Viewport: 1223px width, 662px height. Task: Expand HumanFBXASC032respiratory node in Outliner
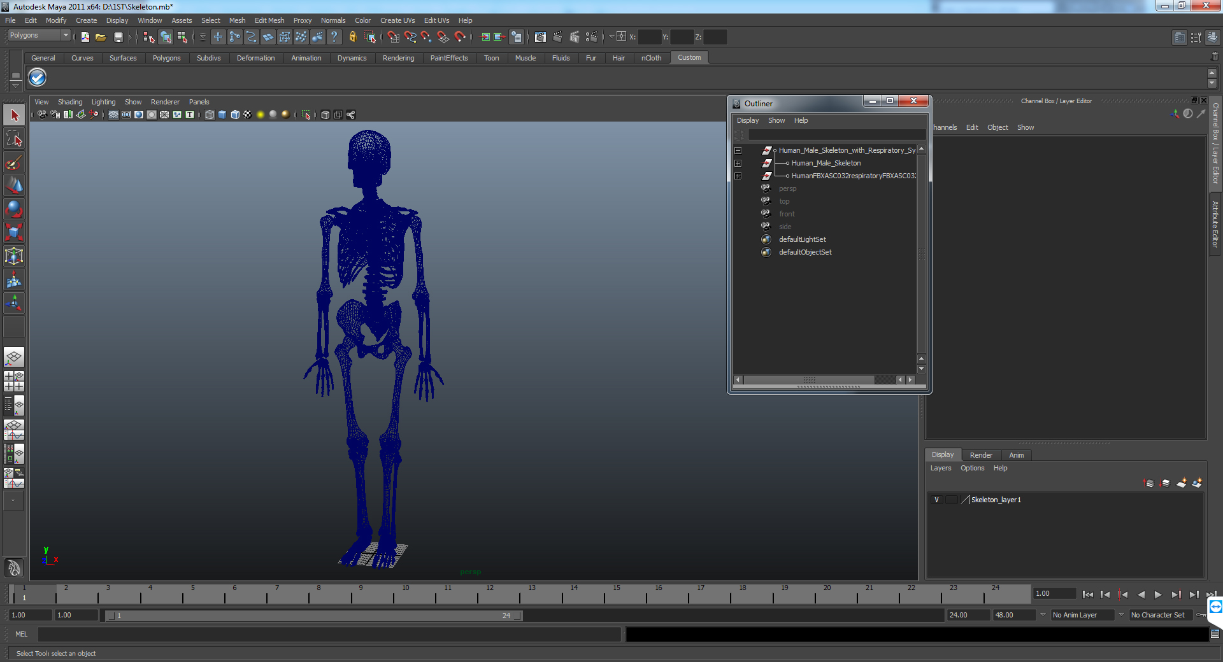pos(738,176)
